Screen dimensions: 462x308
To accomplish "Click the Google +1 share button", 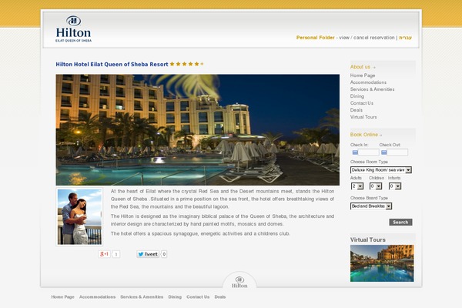I will (104, 254).
